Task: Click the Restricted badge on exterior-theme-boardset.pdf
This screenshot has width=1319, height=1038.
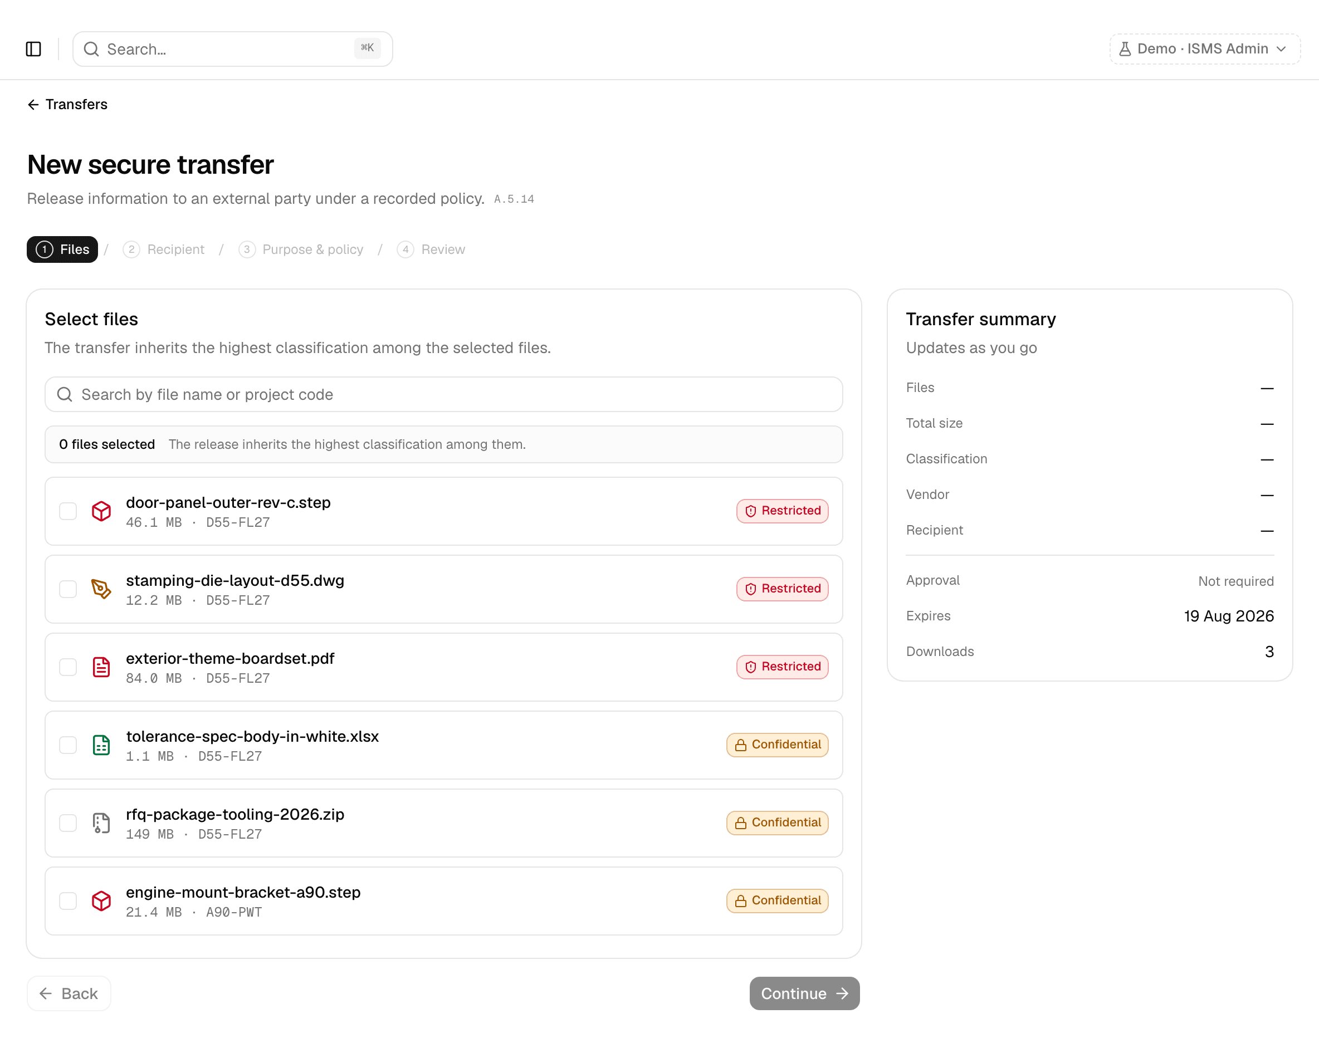Action: coord(782,667)
